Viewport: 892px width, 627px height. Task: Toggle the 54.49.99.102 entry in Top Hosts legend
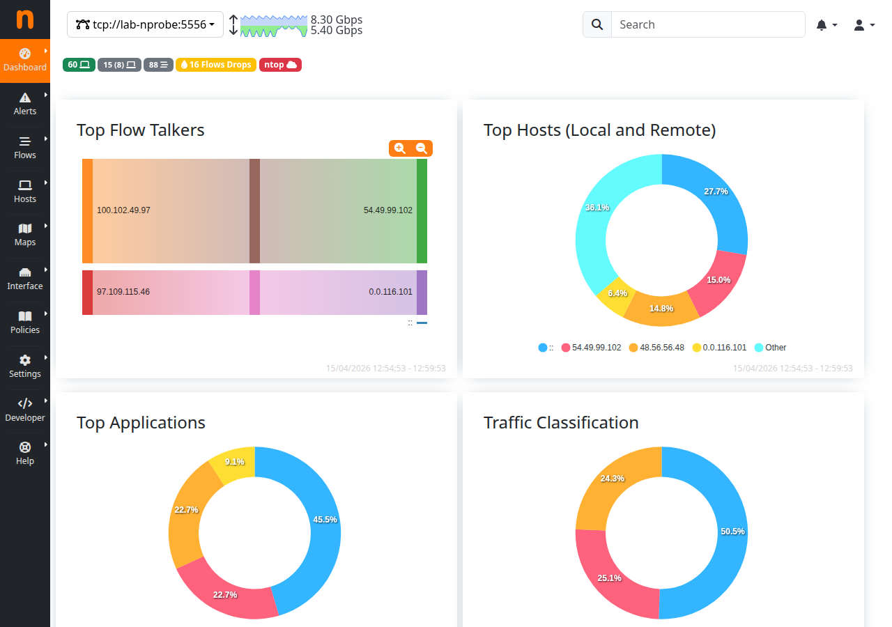pyautogui.click(x=591, y=347)
